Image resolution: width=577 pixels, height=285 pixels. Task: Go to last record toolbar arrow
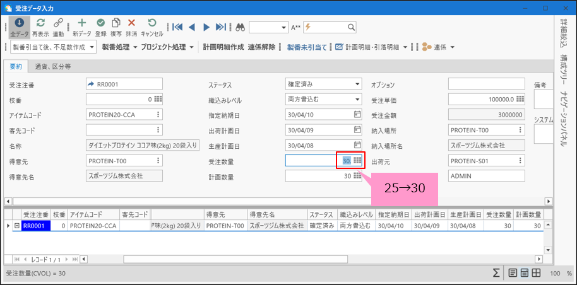tap(220, 27)
